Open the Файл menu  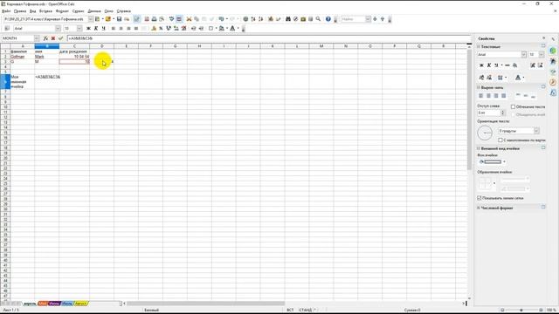click(6, 11)
